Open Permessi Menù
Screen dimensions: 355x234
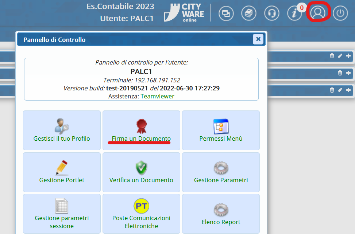pos(221,130)
